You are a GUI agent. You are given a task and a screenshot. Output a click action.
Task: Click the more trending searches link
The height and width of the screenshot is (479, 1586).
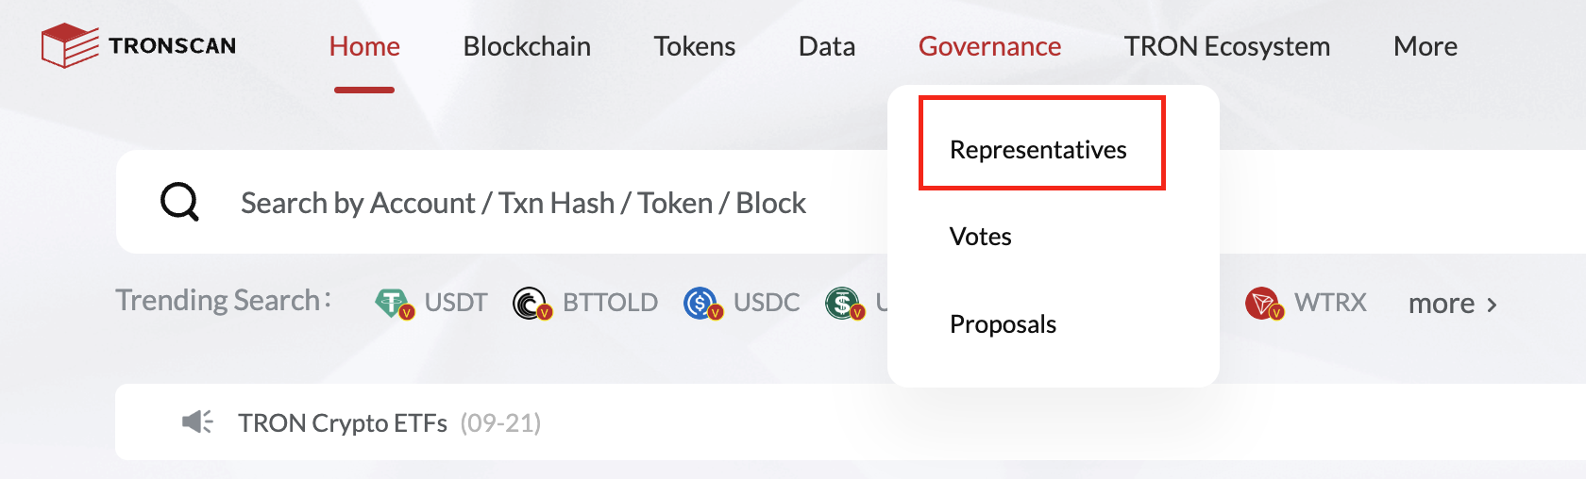click(1452, 304)
